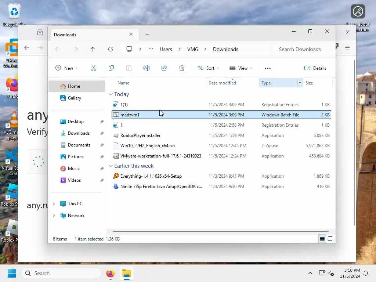Expand the Network tree node
Viewport: 376px width, 282px height.
[x=54, y=216]
